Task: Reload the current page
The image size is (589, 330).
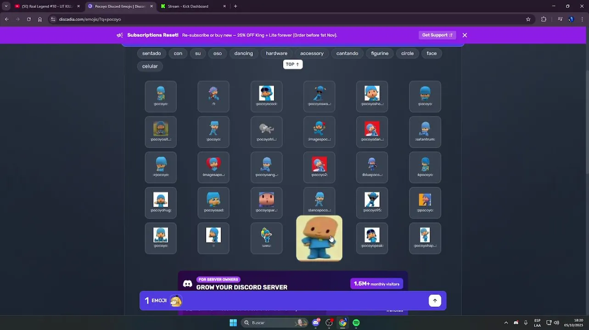Action: click(28, 19)
